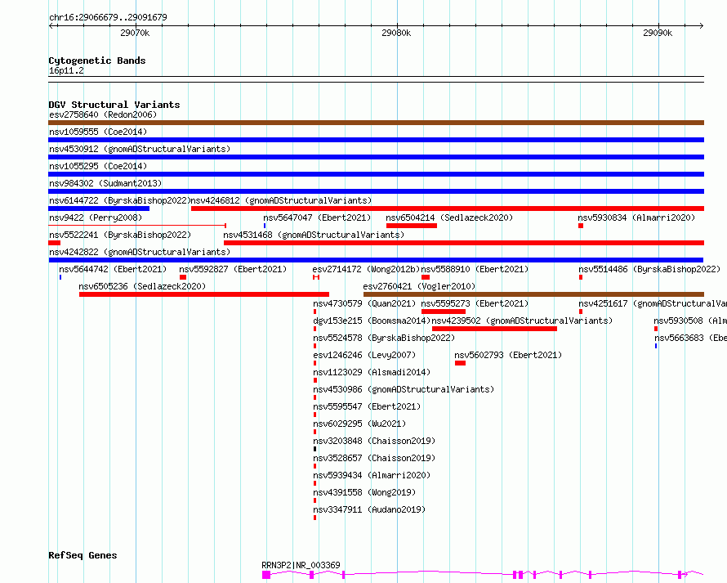727x583 pixels.
Task: Open the esv2760421 (Vogler2010) brown bar
Action: click(x=533, y=294)
